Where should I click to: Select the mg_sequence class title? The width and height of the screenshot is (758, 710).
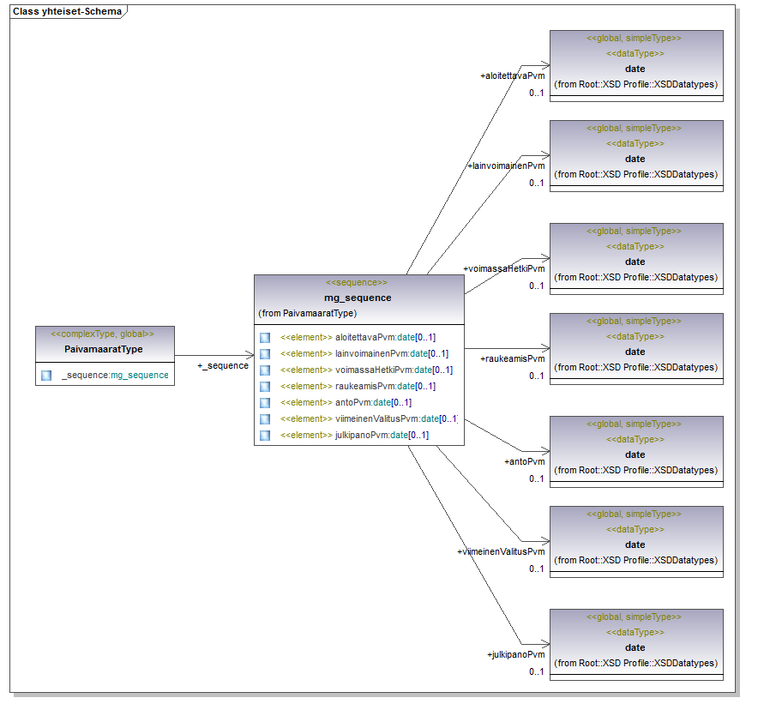coord(358,298)
